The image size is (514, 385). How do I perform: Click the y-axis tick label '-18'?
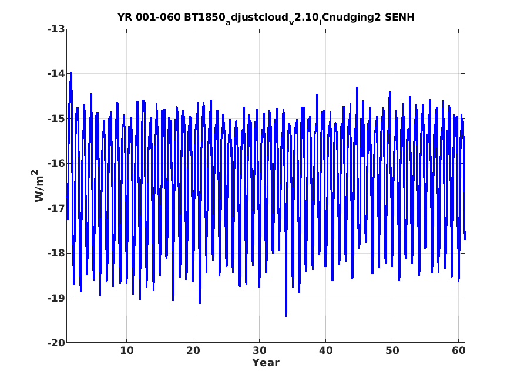tap(56, 253)
